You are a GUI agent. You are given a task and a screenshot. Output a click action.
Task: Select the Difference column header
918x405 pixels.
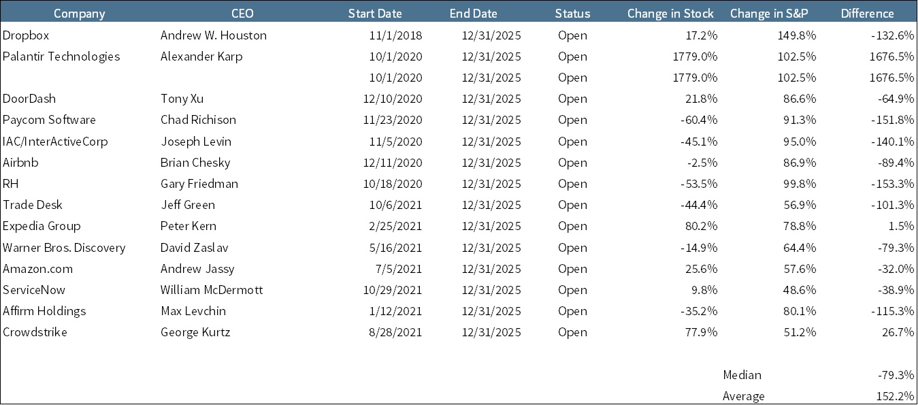(x=867, y=14)
